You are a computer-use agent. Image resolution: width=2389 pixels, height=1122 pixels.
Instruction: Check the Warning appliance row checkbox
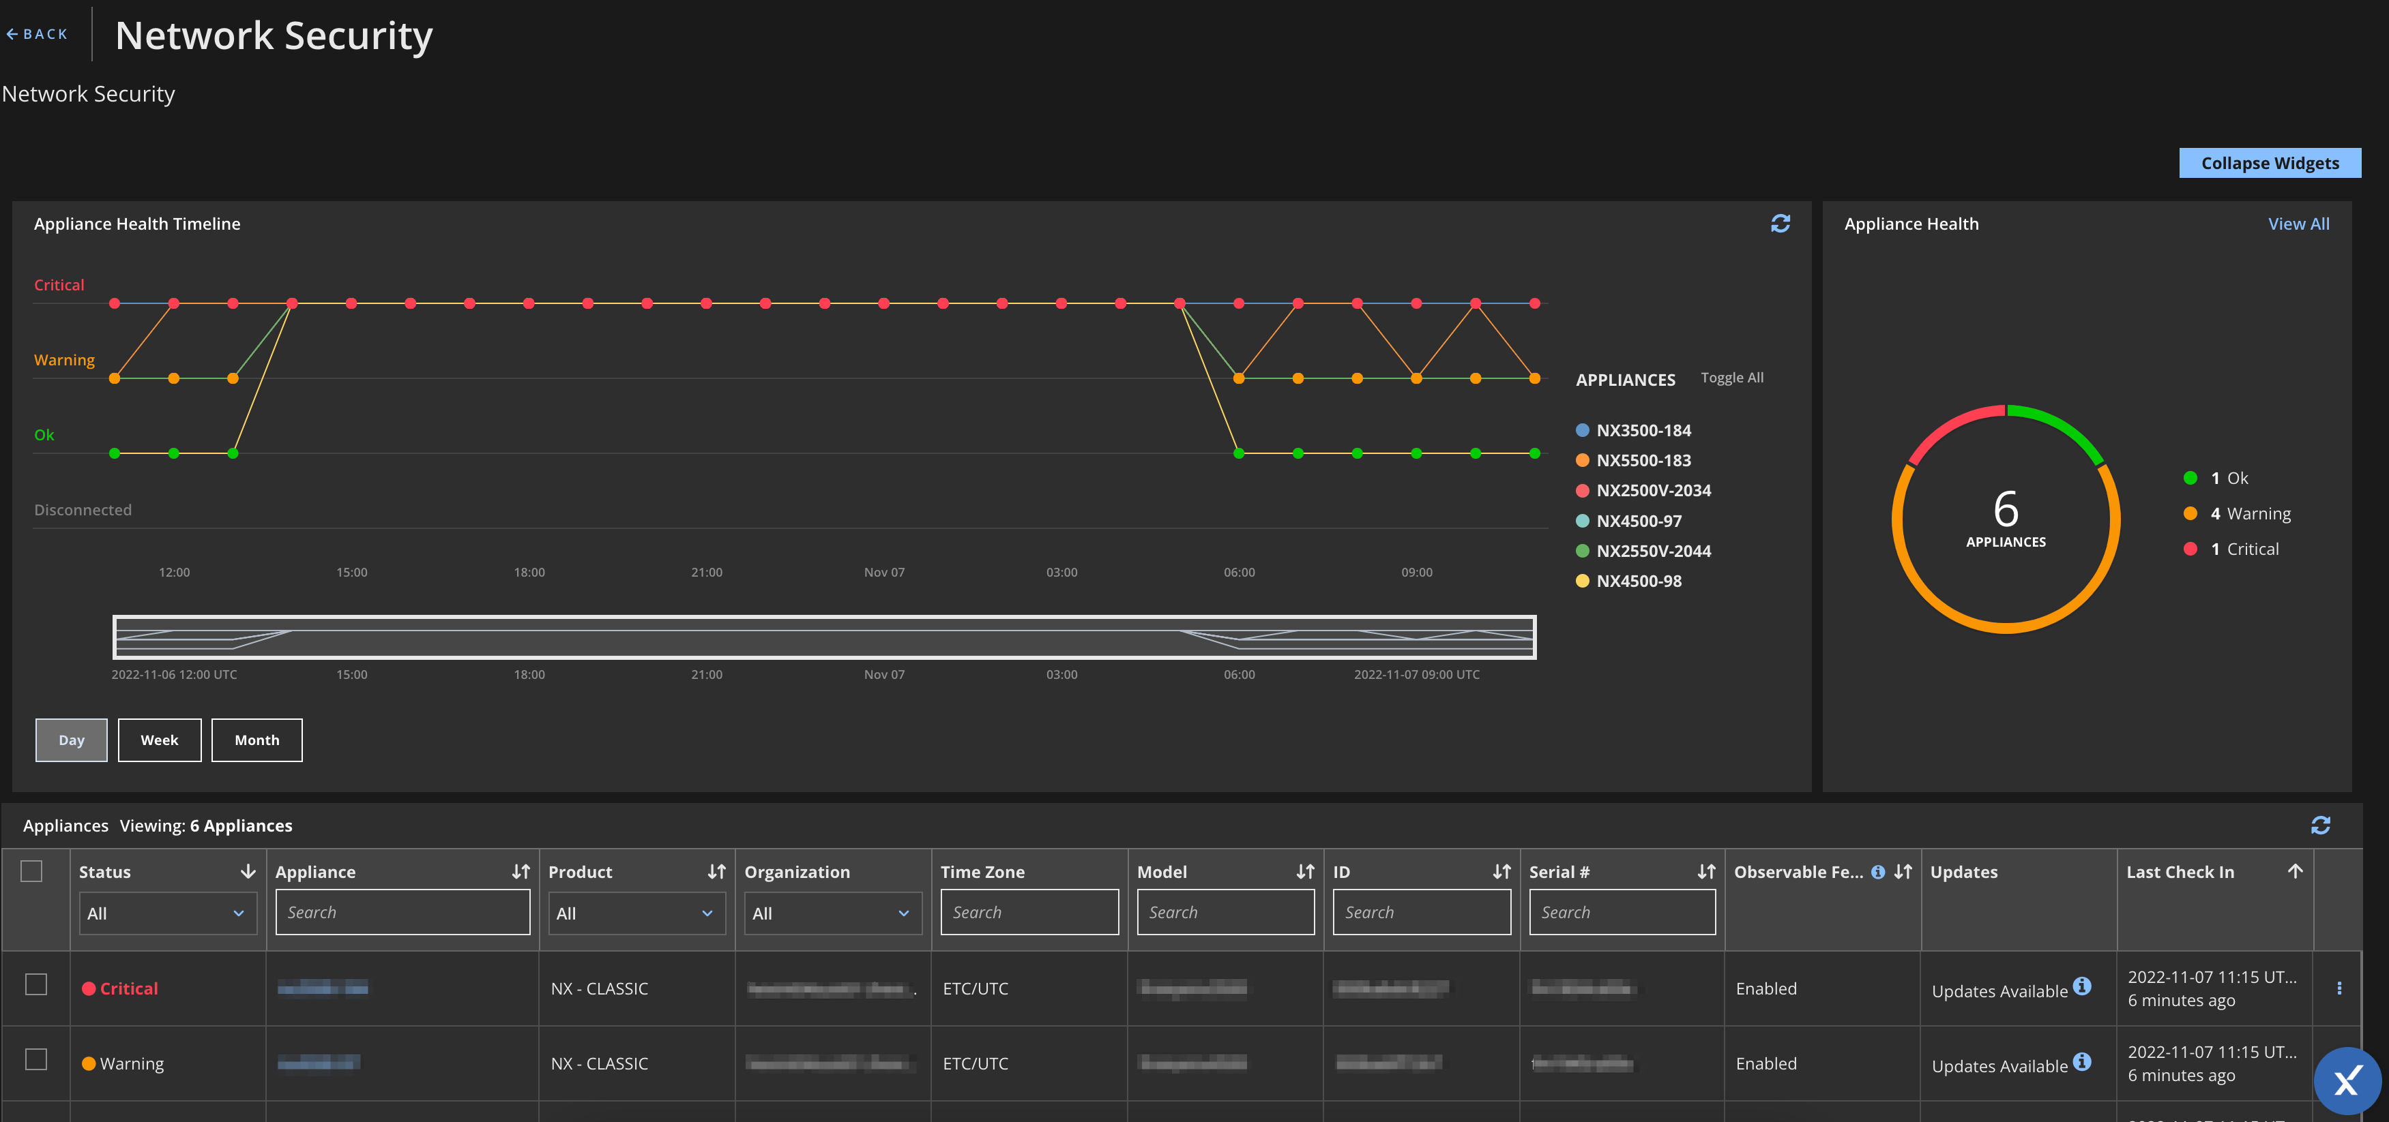(x=36, y=1059)
